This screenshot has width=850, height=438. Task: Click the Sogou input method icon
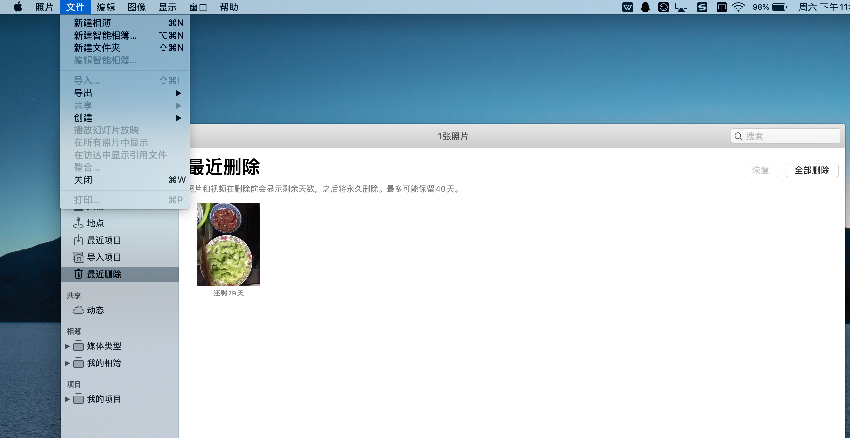pos(702,7)
